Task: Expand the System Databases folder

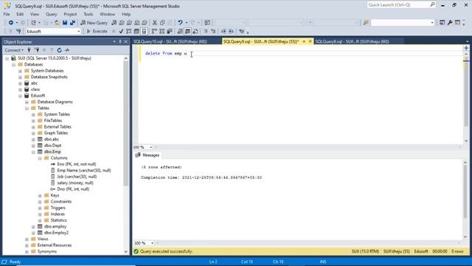Action: pyautogui.click(x=20, y=71)
